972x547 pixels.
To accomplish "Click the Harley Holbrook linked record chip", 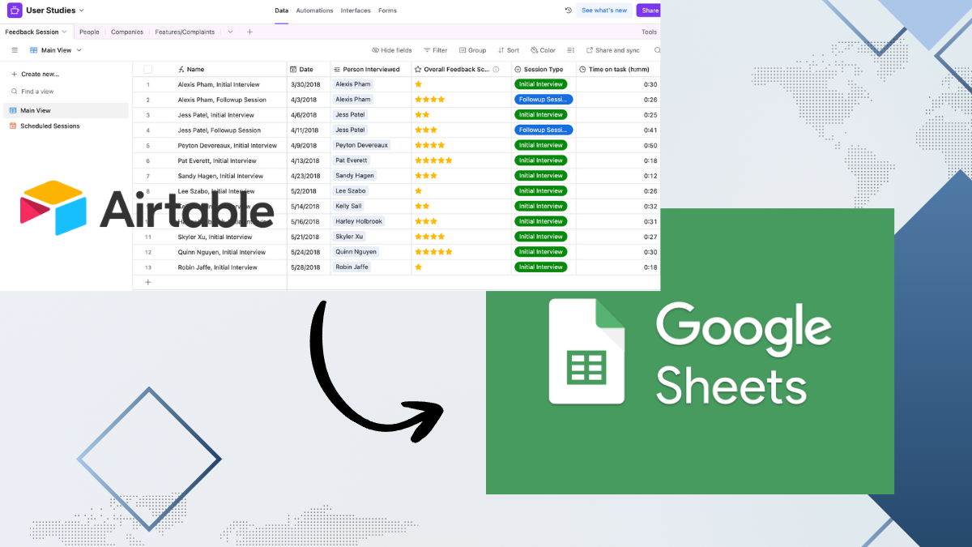I will pyautogui.click(x=359, y=221).
